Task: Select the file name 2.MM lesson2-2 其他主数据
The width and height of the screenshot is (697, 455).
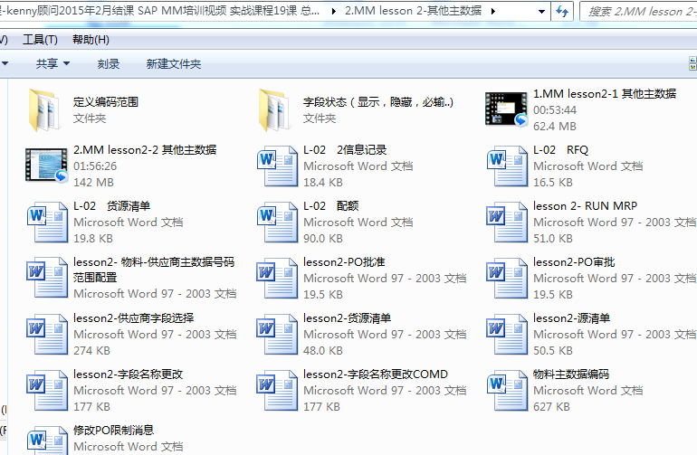Action: 145,150
